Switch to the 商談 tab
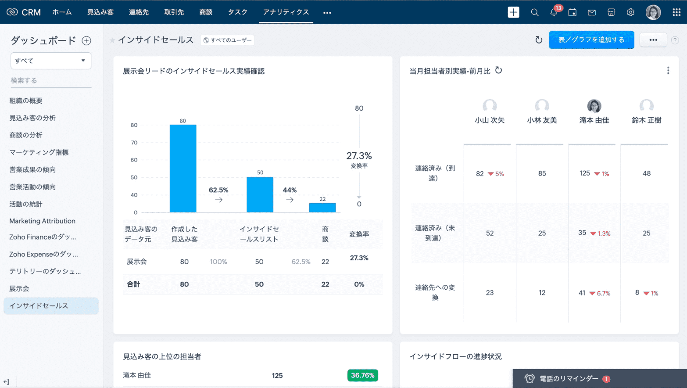Image resolution: width=687 pixels, height=388 pixels. point(206,12)
